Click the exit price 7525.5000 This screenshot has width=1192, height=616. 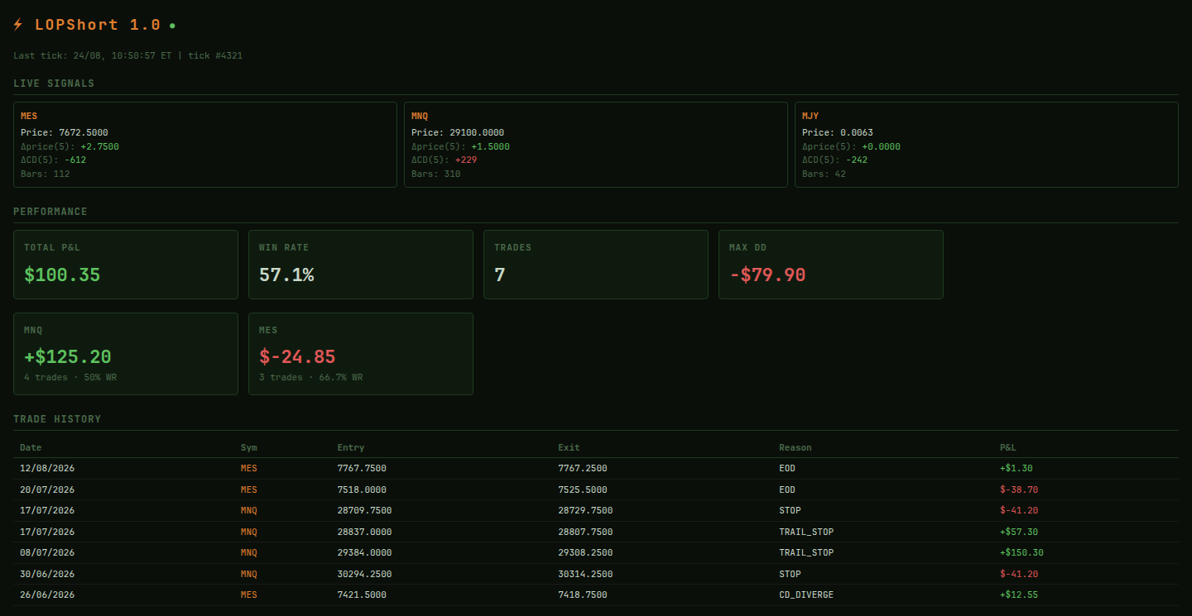[x=583, y=489]
